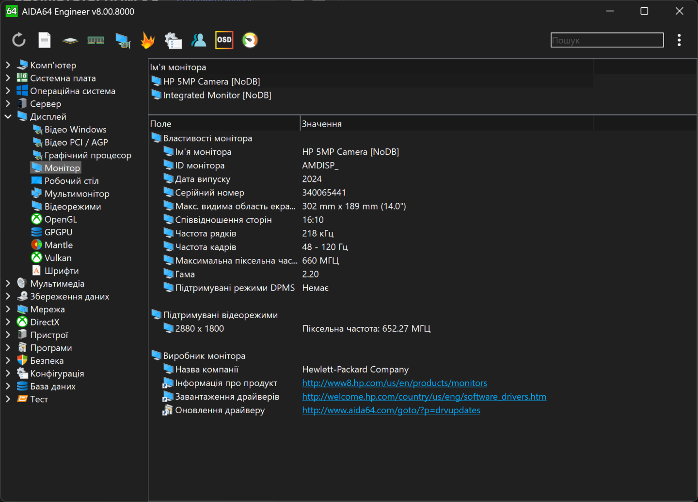Click the network monitor toolbar icon
Viewport: 698px width, 502px height.
click(123, 40)
